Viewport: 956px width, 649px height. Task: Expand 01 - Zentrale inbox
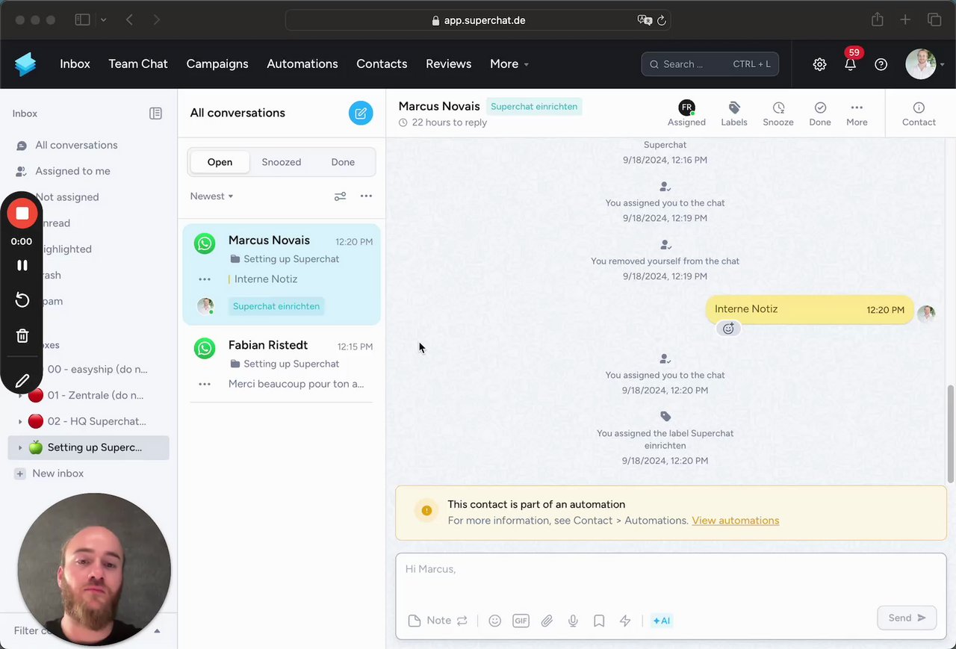[20, 395]
